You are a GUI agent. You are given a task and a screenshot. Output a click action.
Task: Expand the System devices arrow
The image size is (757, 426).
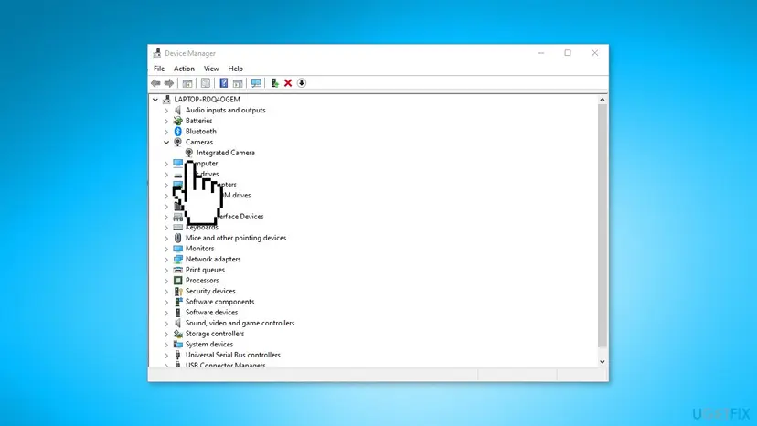point(166,345)
